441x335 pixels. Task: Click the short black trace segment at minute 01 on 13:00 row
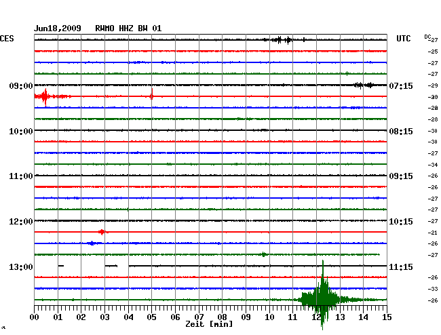pyautogui.click(x=61, y=266)
